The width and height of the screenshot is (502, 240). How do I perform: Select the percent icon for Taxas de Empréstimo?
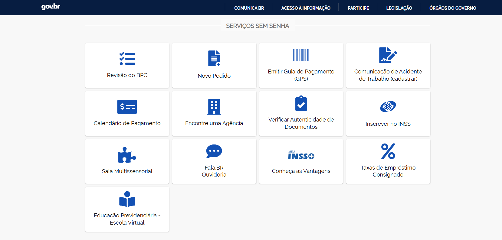click(388, 151)
